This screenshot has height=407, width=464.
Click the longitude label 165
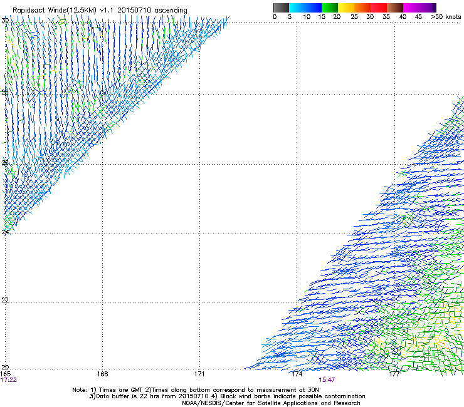tap(6, 374)
